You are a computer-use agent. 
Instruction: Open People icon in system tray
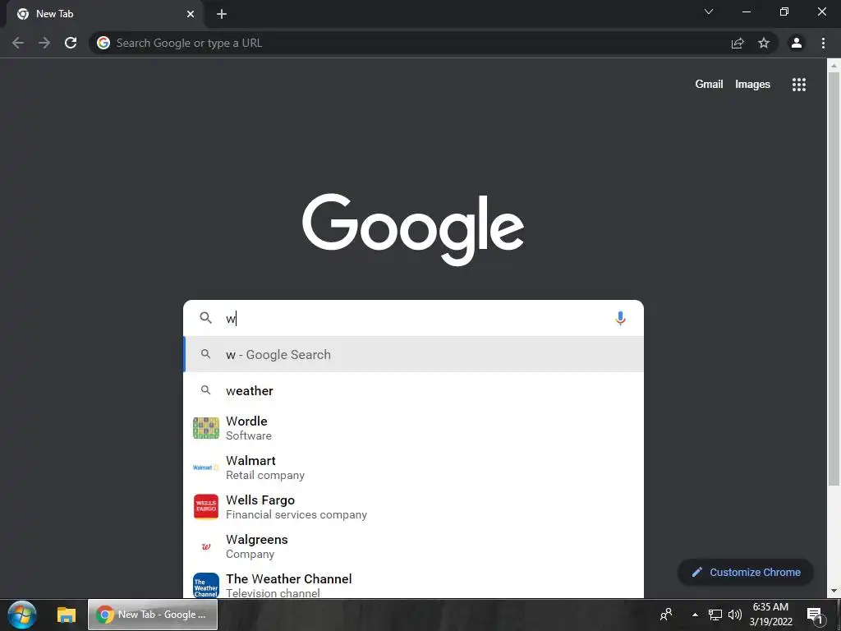pos(666,615)
